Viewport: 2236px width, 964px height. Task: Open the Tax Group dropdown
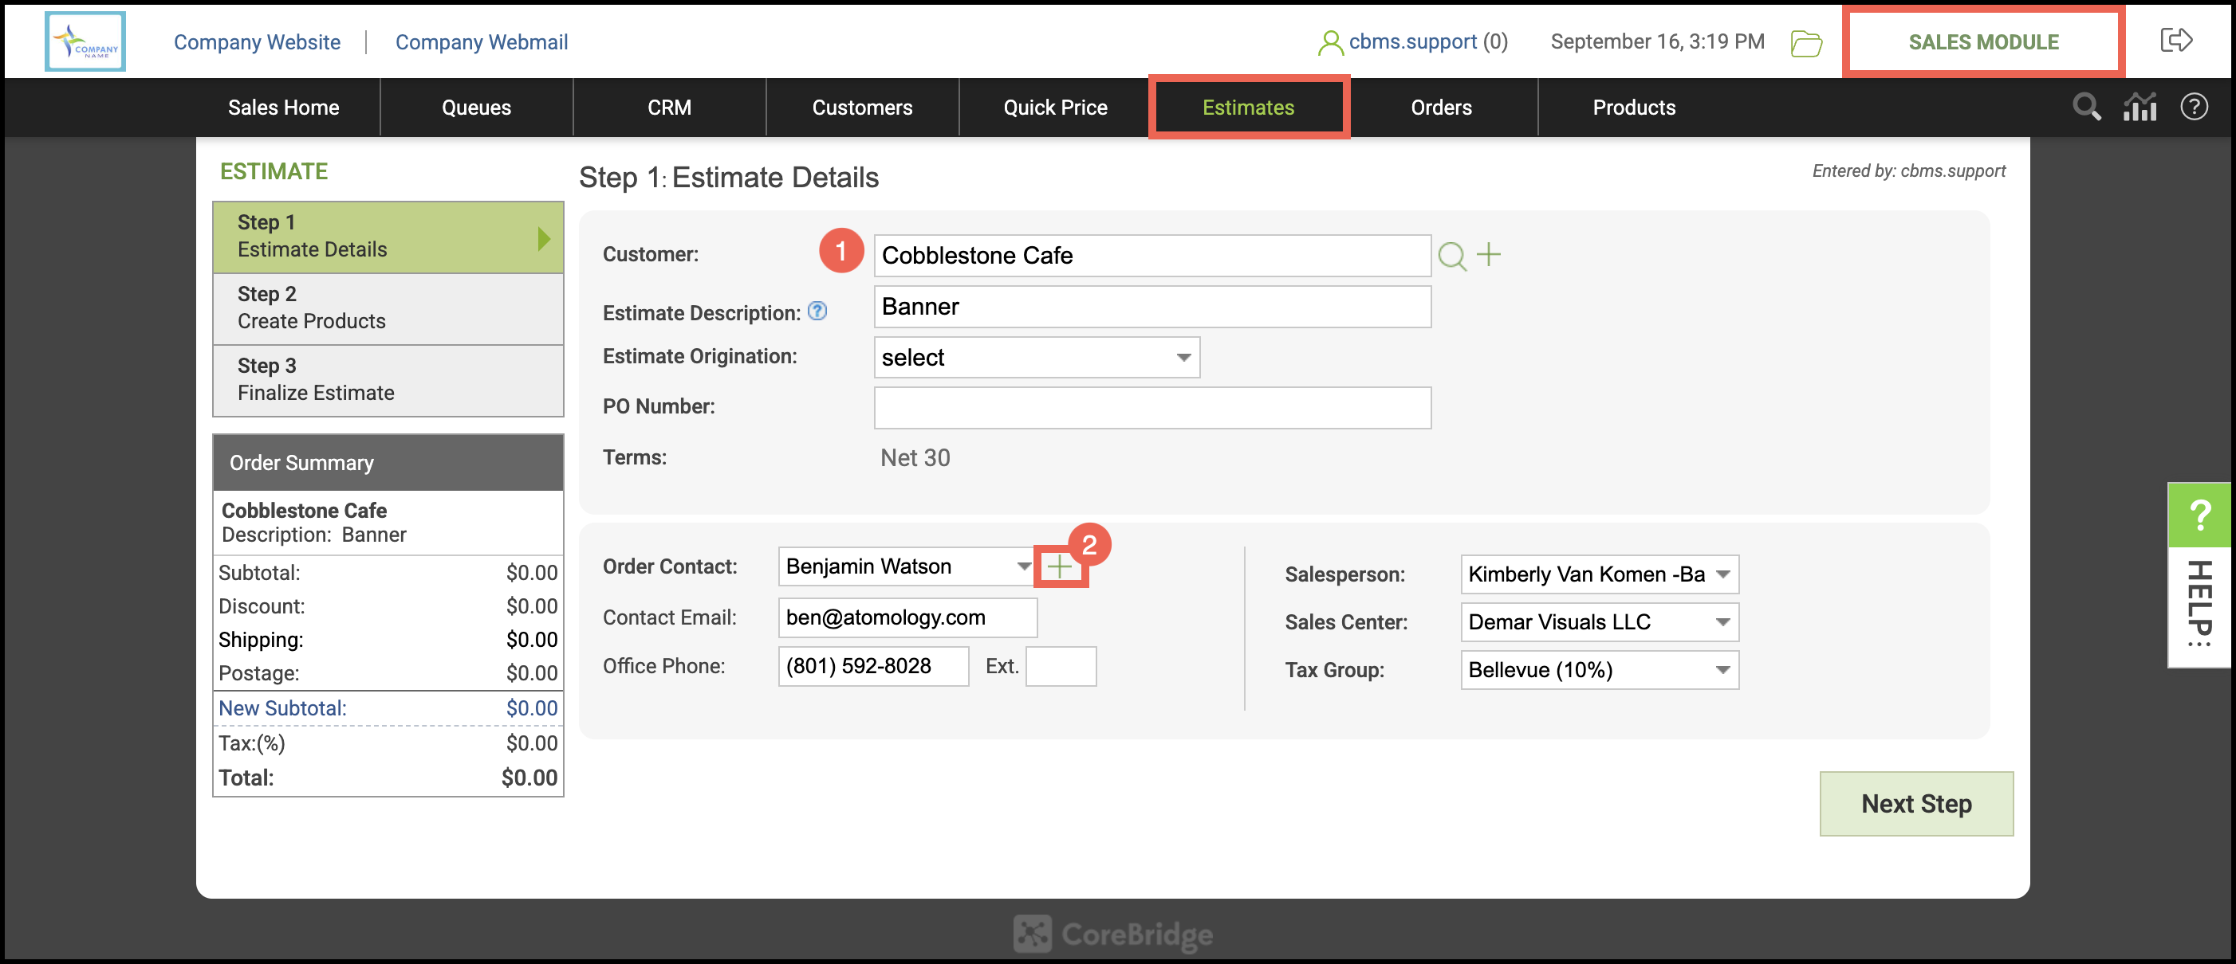pyautogui.click(x=1599, y=669)
